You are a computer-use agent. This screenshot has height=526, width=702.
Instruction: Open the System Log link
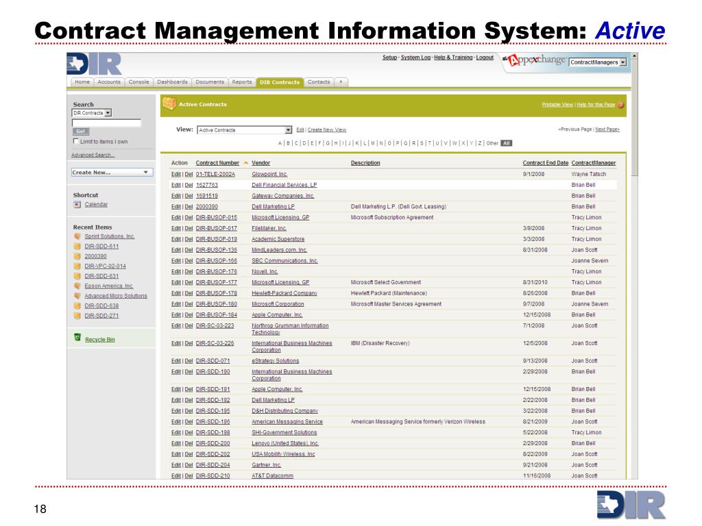point(415,58)
